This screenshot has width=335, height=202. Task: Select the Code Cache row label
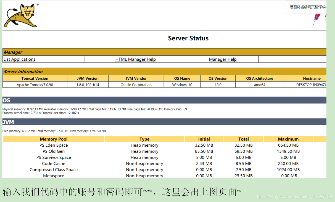tap(54, 164)
